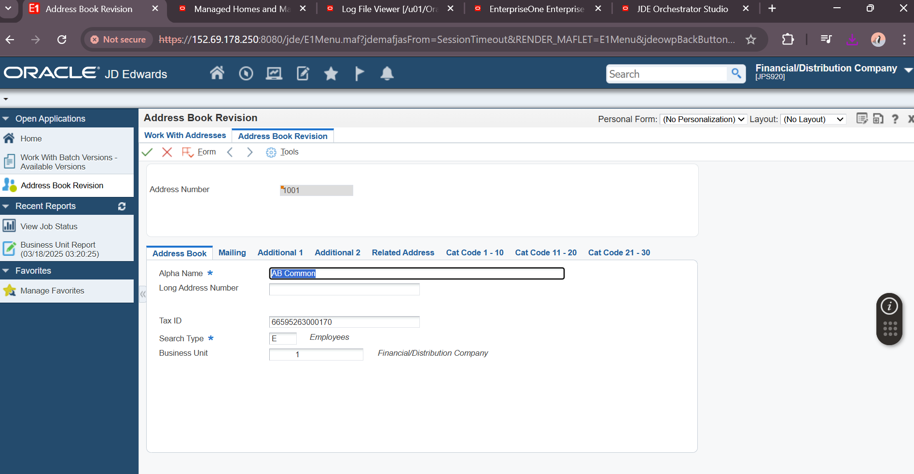This screenshot has width=914, height=474.
Task: Open the pencil edit icon in the header
Action: 302,73
